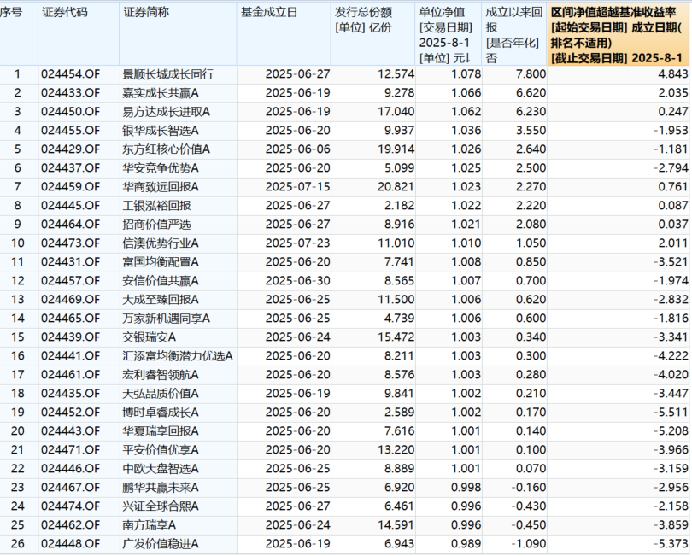Select row number 26

pos(17,544)
